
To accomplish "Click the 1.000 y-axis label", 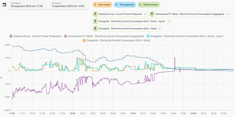I will click(x=8, y=58).
